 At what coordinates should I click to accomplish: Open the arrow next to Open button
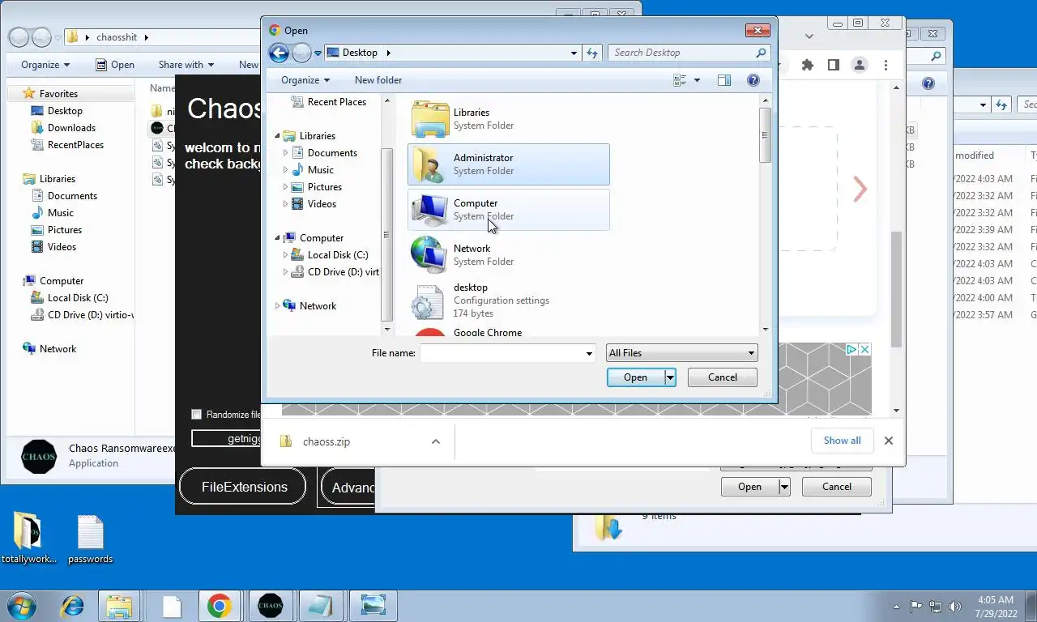(670, 377)
